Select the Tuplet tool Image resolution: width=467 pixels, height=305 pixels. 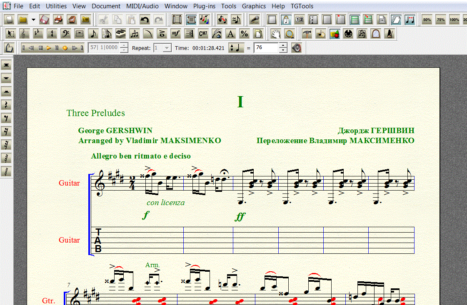[134, 34]
